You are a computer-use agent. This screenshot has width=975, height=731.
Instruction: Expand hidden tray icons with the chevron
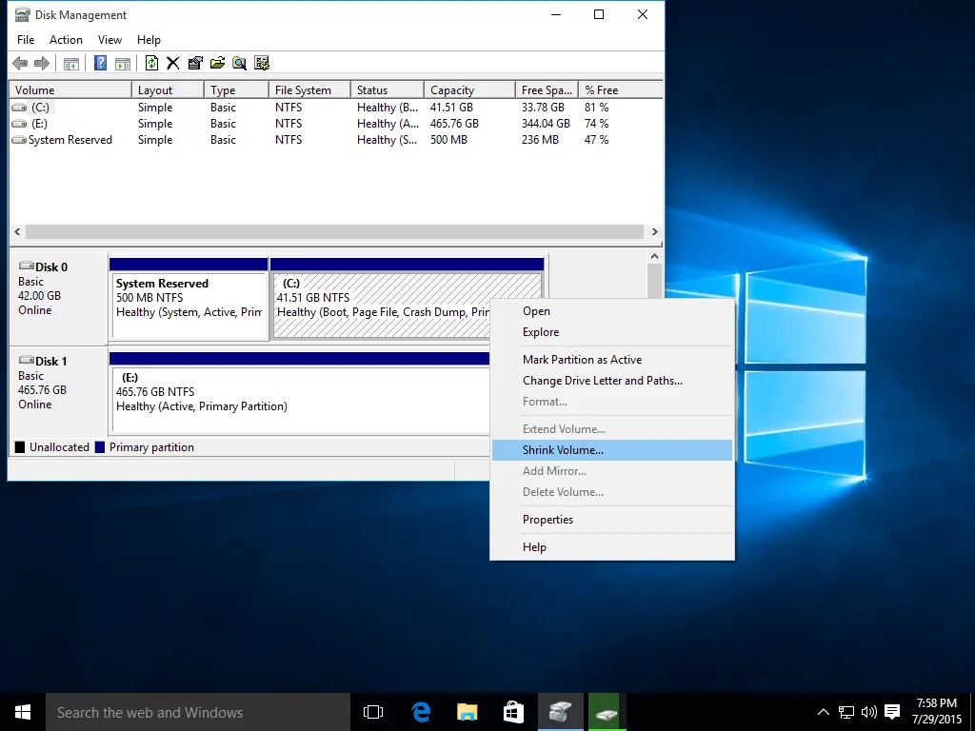point(823,711)
